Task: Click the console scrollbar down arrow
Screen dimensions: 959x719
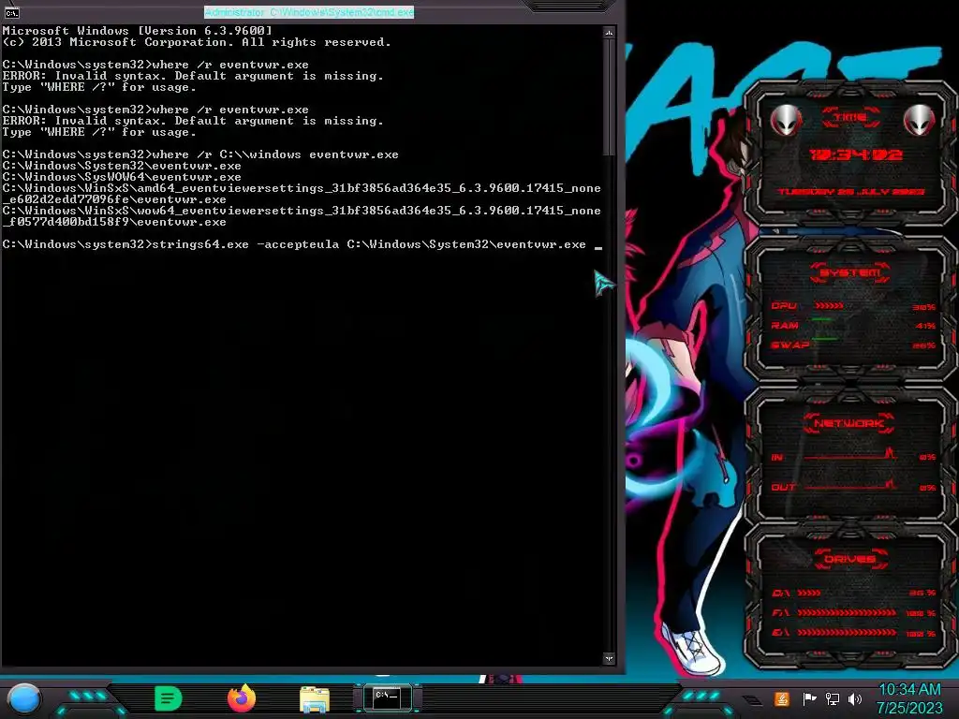Action: click(609, 658)
